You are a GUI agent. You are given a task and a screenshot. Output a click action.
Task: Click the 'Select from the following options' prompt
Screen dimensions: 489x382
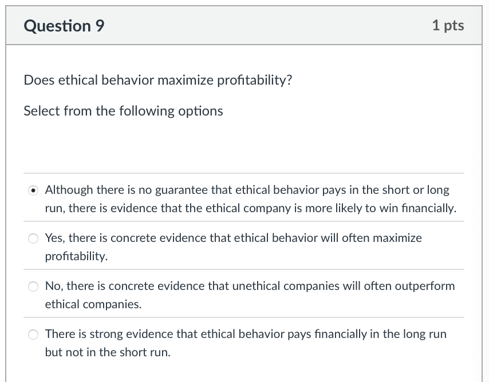coord(123,111)
